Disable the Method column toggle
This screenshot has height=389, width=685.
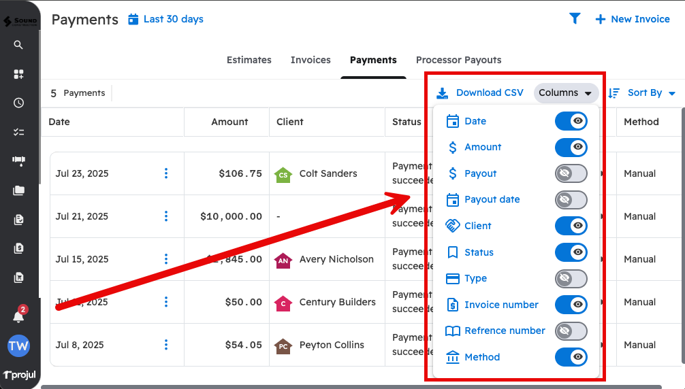click(571, 357)
